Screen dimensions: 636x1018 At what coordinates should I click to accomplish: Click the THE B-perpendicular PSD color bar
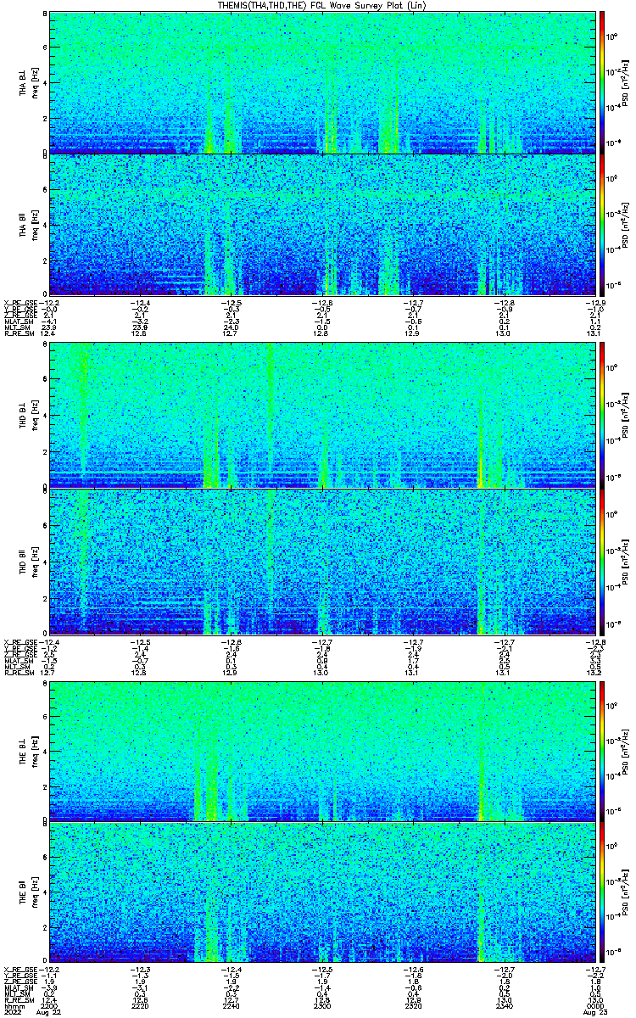(x=602, y=750)
